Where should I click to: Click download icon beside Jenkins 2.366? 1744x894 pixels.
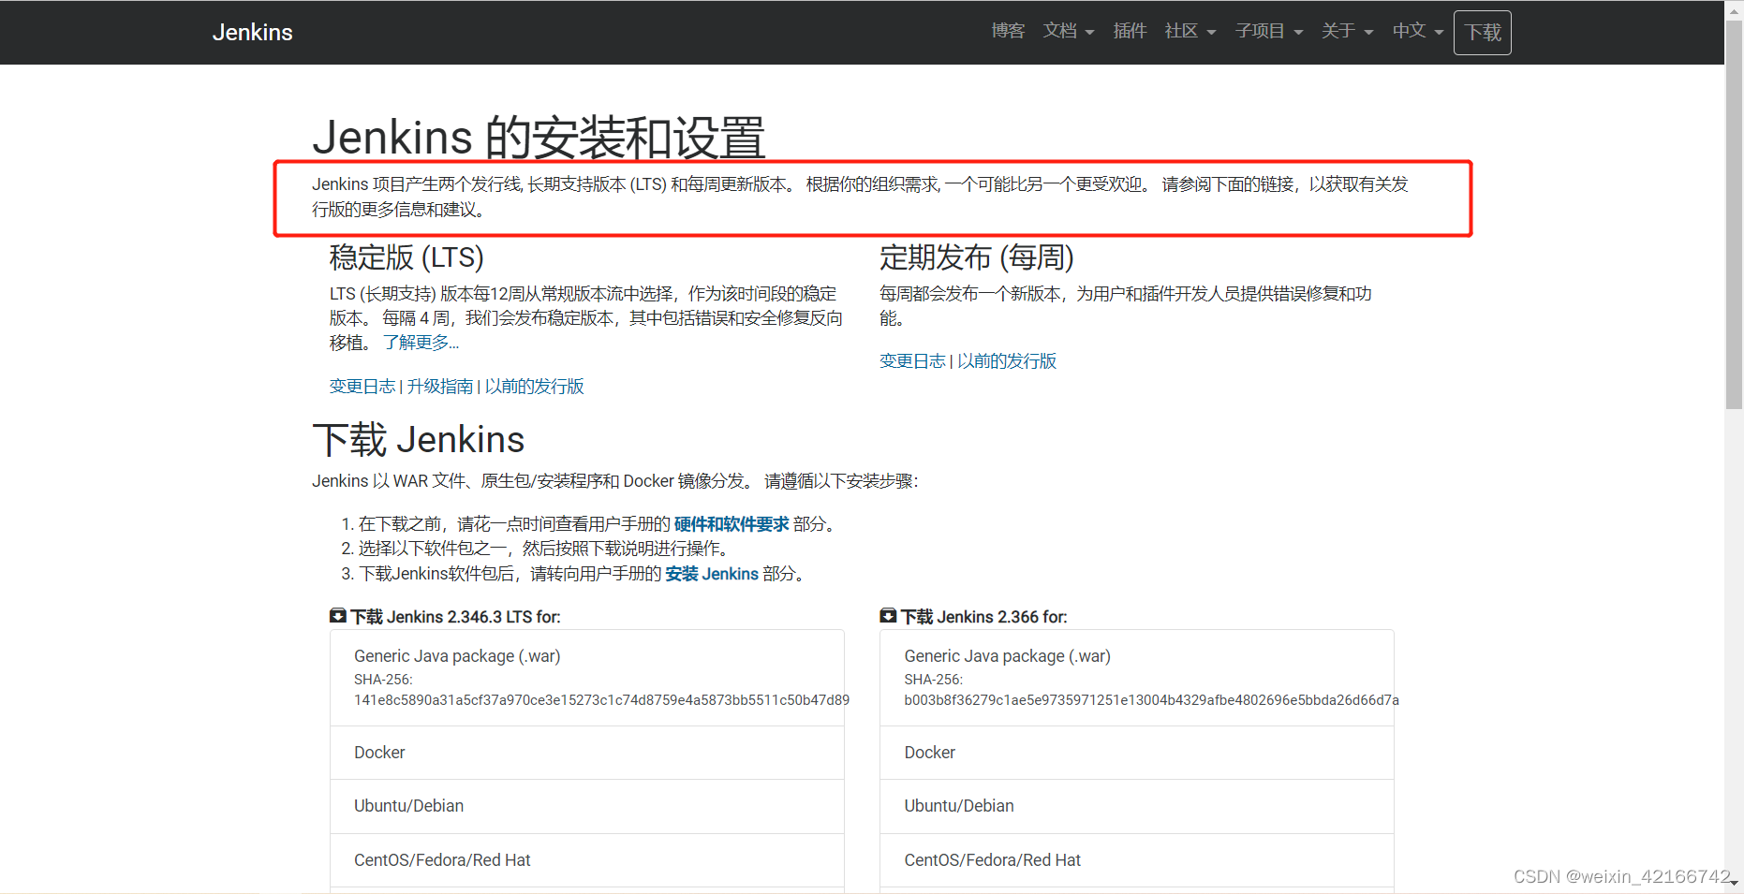click(888, 616)
